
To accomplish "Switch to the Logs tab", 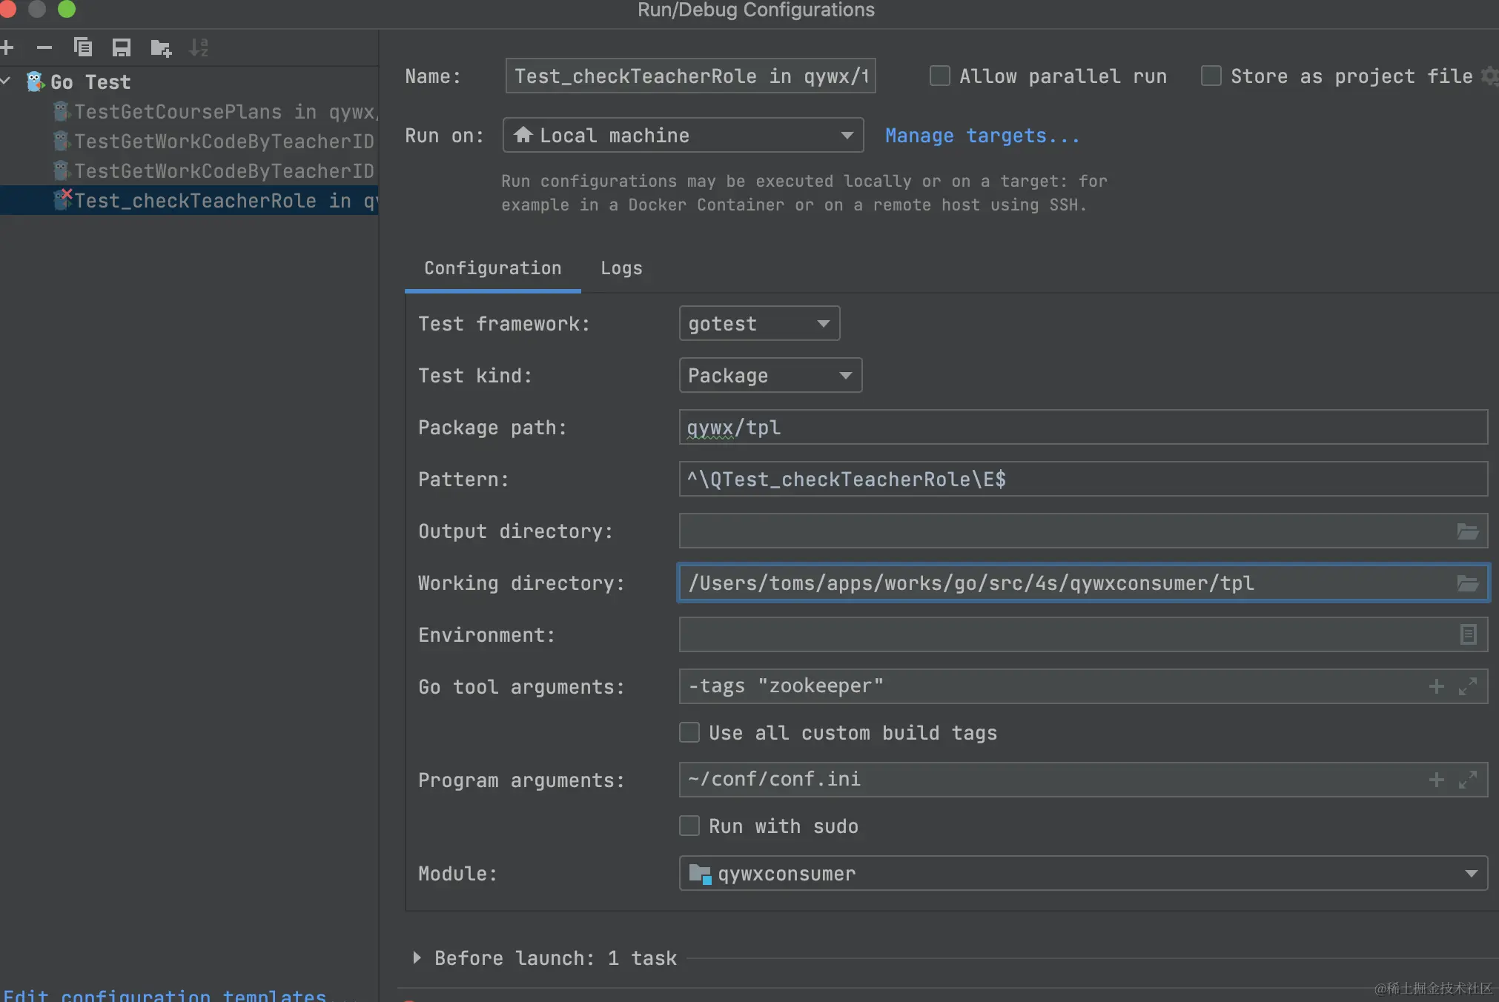I will (621, 268).
